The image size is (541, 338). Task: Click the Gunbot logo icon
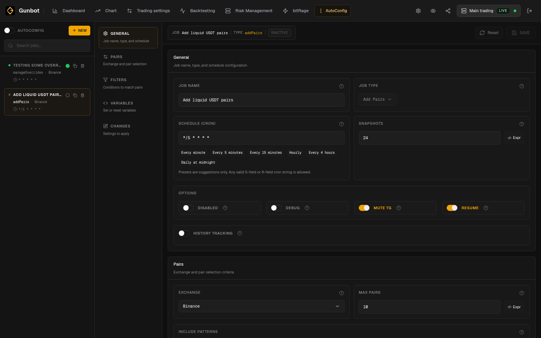pos(10,11)
